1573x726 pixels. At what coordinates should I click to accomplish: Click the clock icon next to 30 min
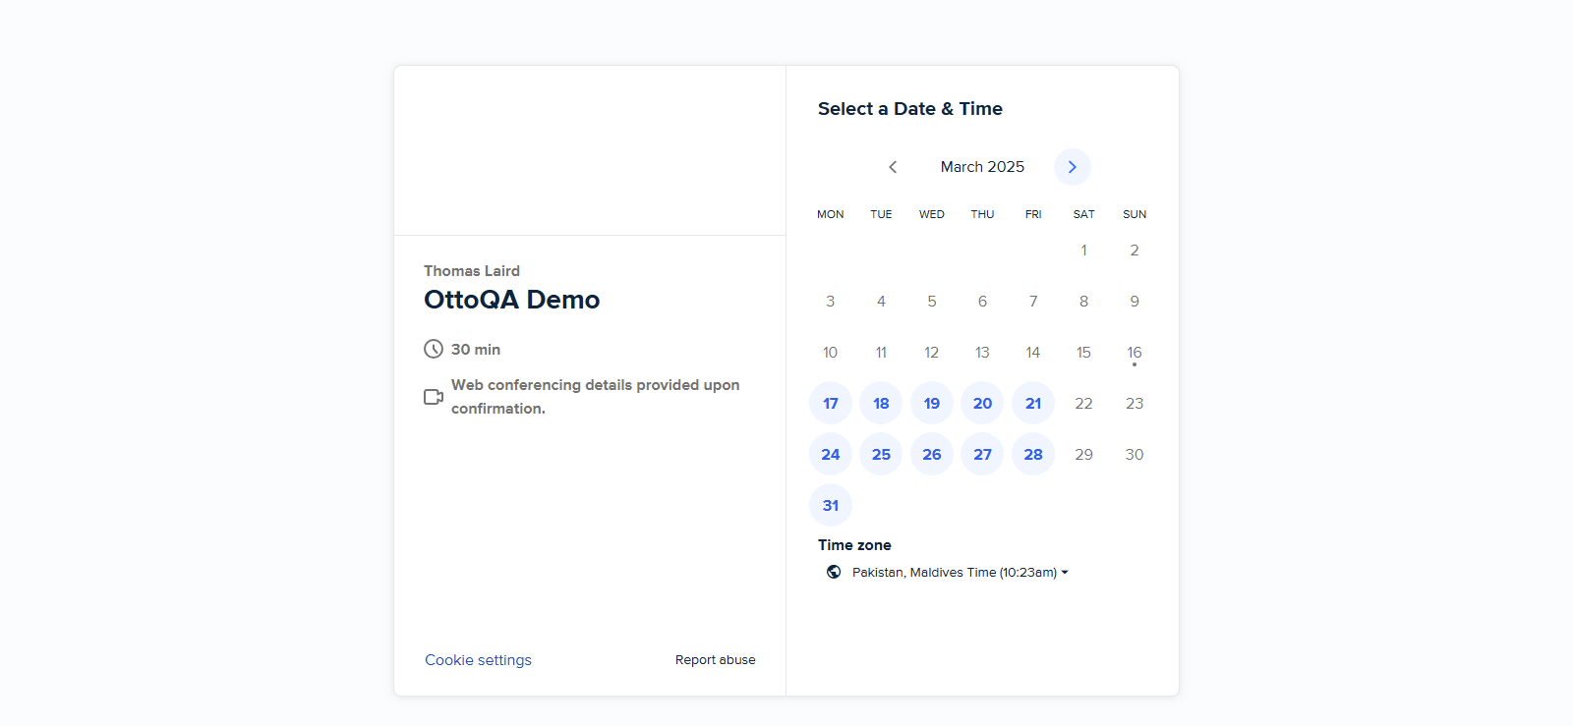pos(434,349)
